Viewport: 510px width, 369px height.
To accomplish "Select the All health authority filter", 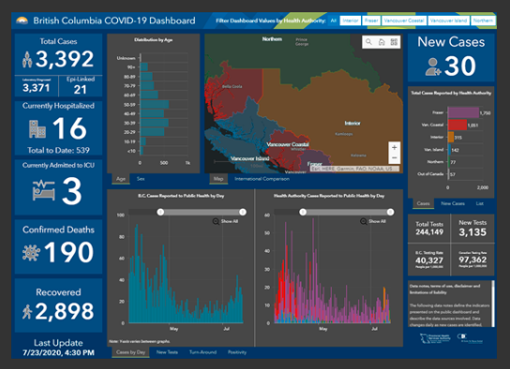I will tap(334, 21).
